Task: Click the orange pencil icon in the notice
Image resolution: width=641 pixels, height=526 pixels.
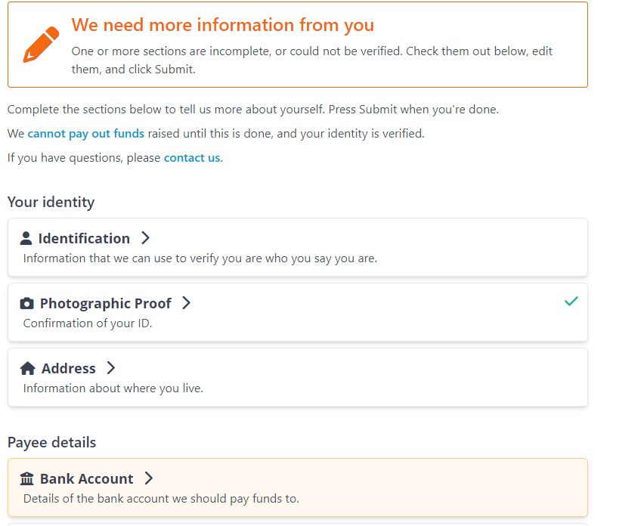Action: click(41, 44)
